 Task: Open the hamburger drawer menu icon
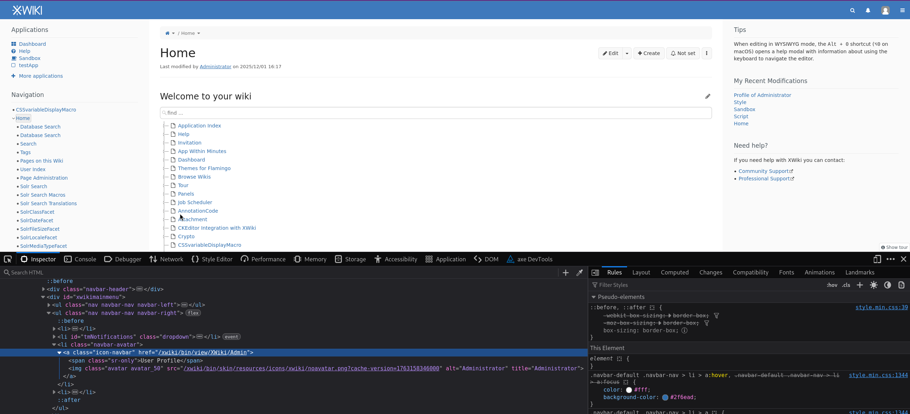pyautogui.click(x=902, y=11)
